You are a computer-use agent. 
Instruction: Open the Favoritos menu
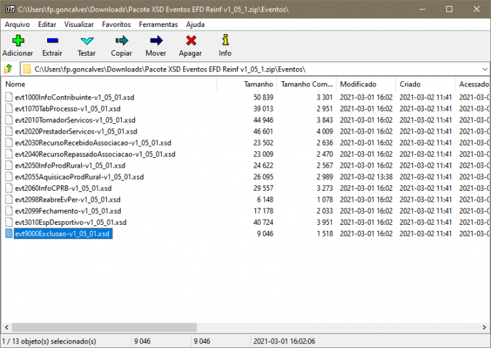pyautogui.click(x=116, y=24)
